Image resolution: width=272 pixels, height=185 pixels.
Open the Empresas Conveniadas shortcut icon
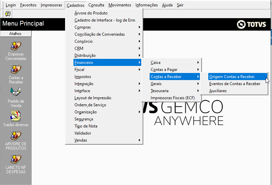16,46
